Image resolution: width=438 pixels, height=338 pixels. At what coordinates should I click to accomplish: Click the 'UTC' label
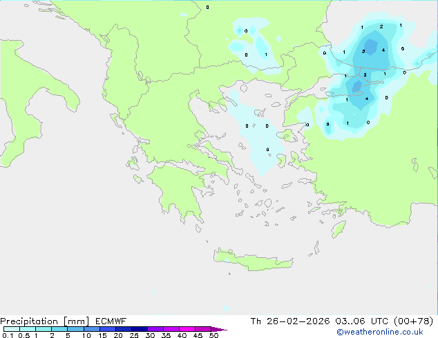[379, 321]
